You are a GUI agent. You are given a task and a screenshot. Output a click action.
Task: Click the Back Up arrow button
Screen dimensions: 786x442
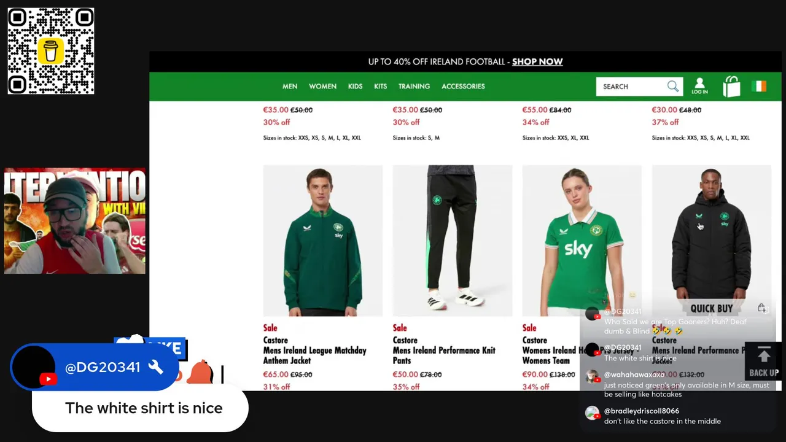pyautogui.click(x=763, y=362)
